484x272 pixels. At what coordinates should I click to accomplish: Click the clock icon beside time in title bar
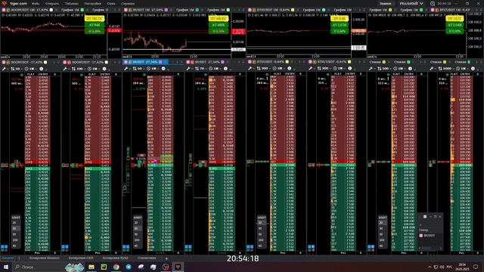pyautogui.click(x=433, y=3)
